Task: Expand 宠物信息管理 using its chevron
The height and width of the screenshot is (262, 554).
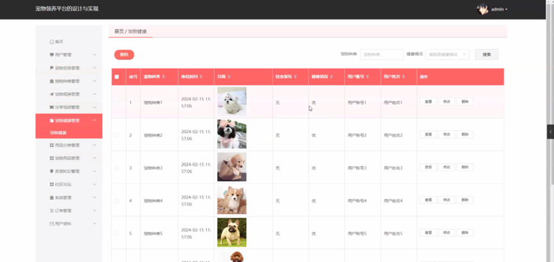Action: pos(94,68)
